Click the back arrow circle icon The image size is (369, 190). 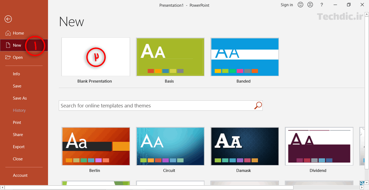point(8,19)
